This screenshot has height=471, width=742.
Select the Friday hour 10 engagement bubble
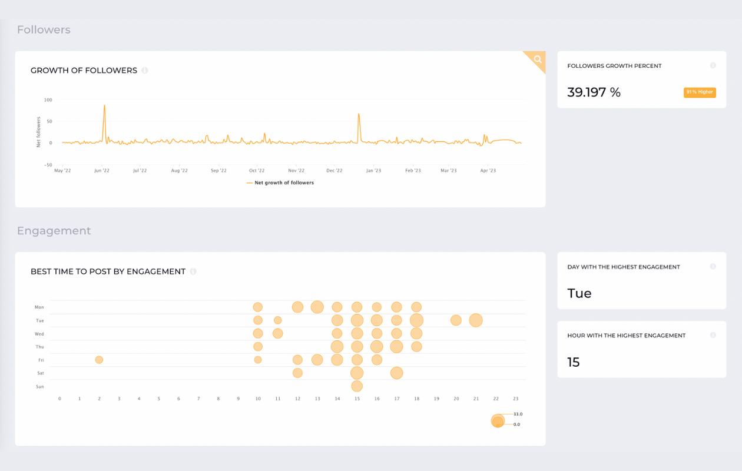(x=258, y=360)
